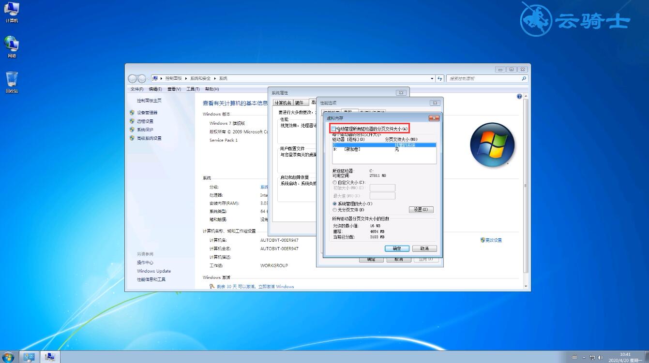The height and width of the screenshot is (363, 649).
Task: Click the volume speaker tray icon
Action: pos(601,357)
